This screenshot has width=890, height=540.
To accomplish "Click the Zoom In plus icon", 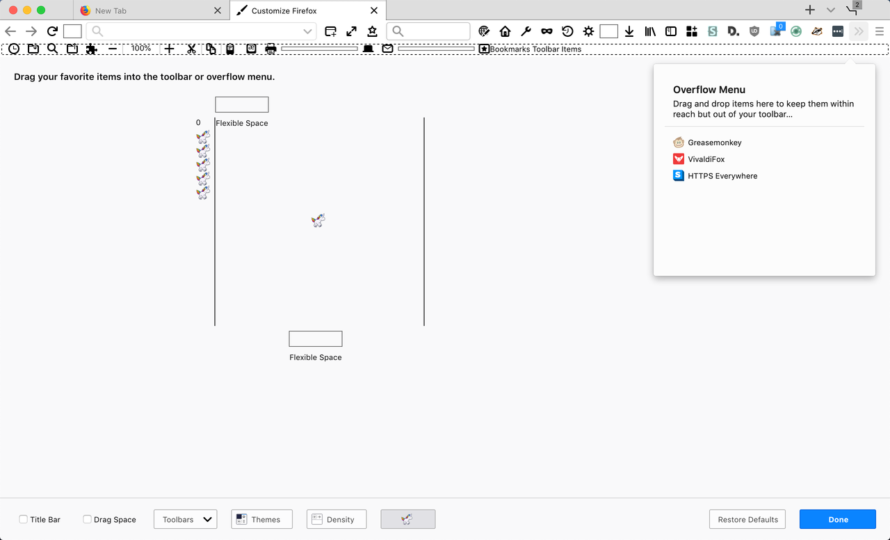I will coord(169,49).
